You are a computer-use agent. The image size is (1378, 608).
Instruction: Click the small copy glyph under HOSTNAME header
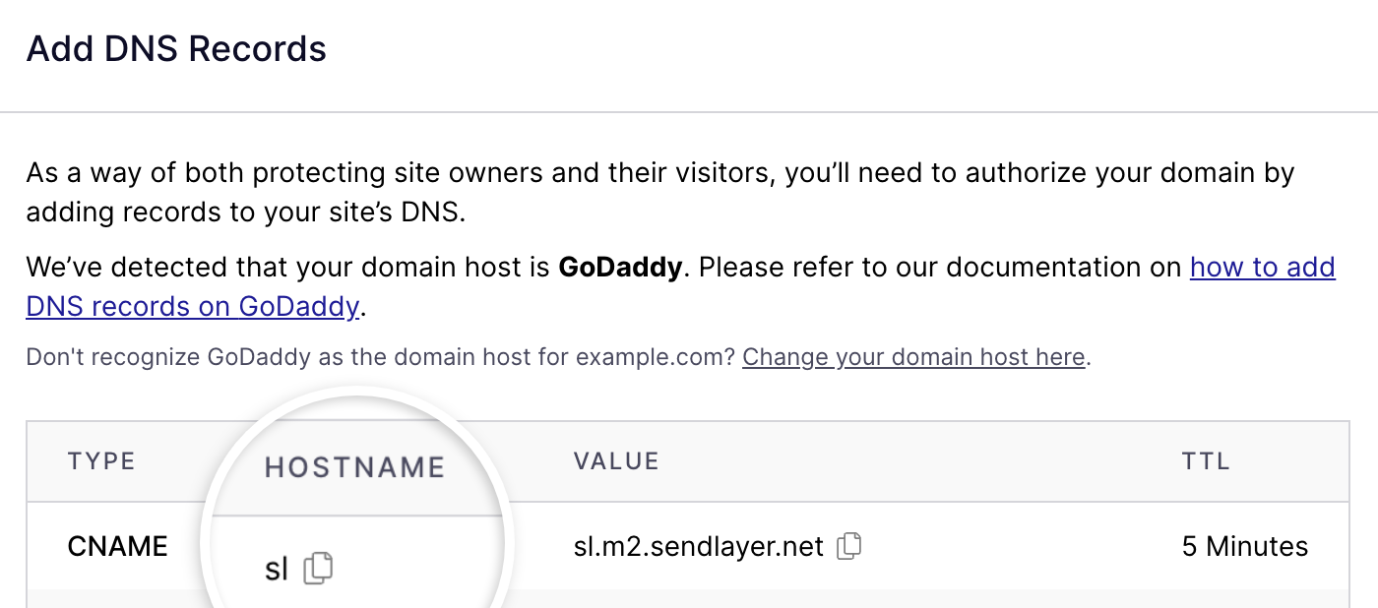click(x=318, y=569)
